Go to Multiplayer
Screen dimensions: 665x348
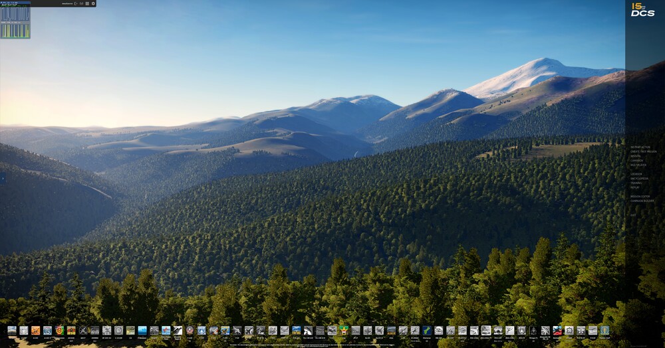tap(638, 165)
